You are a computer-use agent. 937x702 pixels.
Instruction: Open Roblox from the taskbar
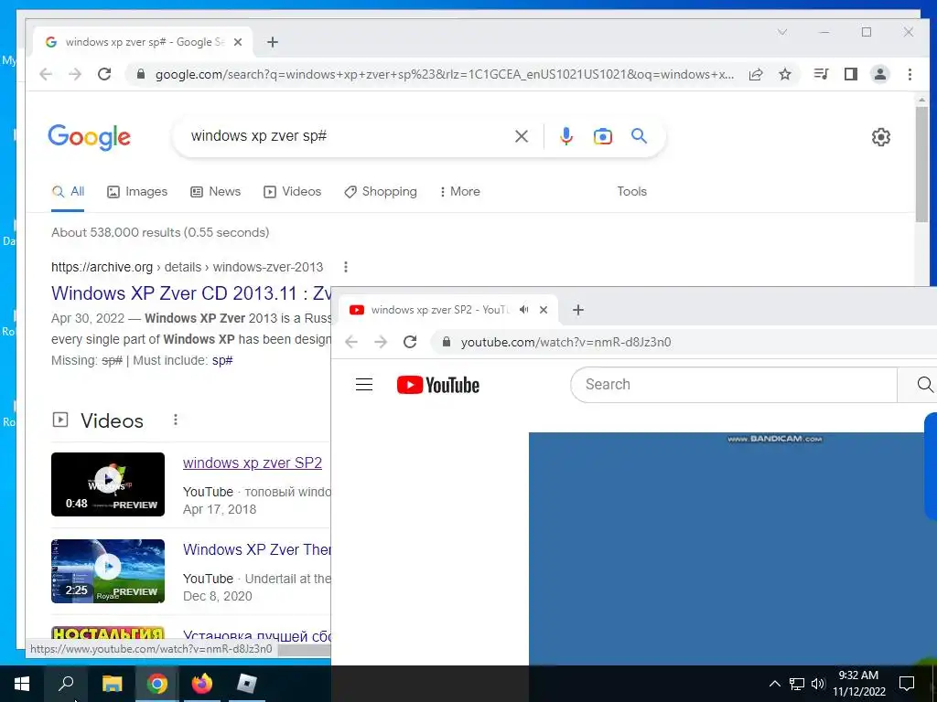click(x=246, y=684)
